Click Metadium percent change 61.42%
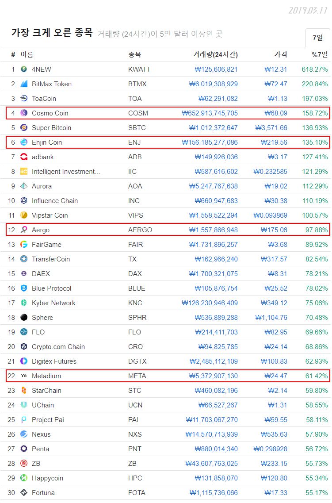332x503 pixels. click(x=317, y=376)
